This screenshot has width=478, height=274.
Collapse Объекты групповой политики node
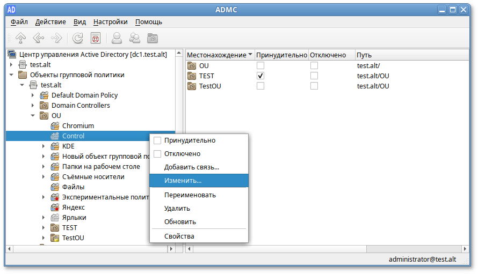[x=11, y=75]
